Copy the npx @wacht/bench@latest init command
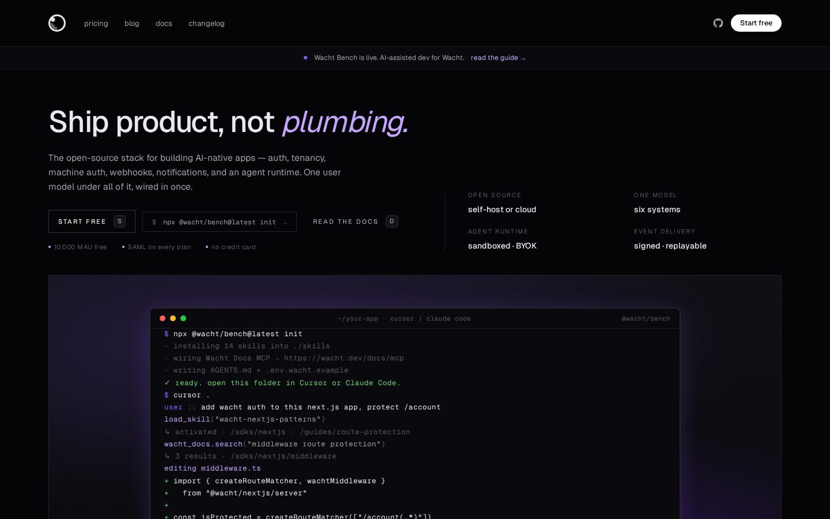Screen dimensions: 830x519 click(220, 222)
